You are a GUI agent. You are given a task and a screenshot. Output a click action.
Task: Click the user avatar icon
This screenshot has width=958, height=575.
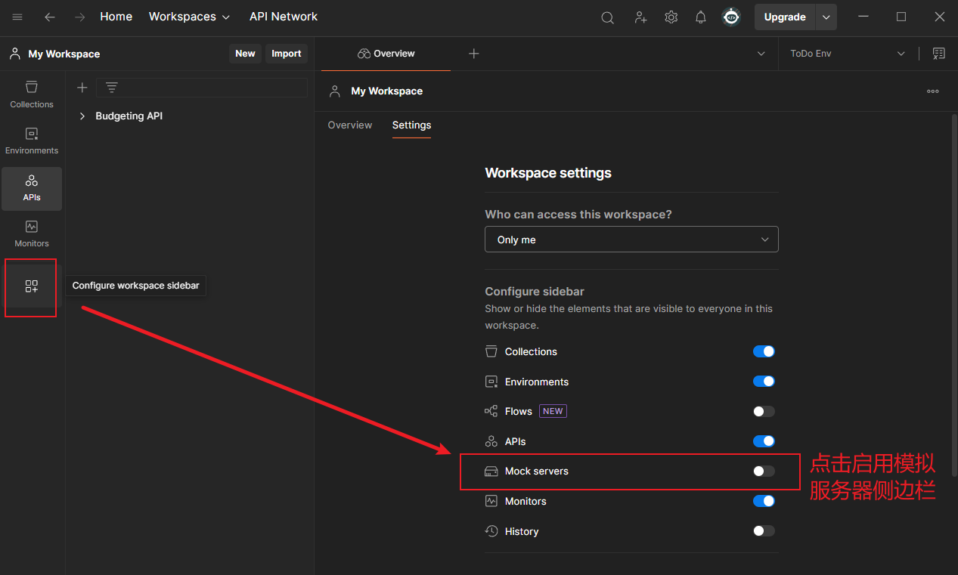coord(731,17)
